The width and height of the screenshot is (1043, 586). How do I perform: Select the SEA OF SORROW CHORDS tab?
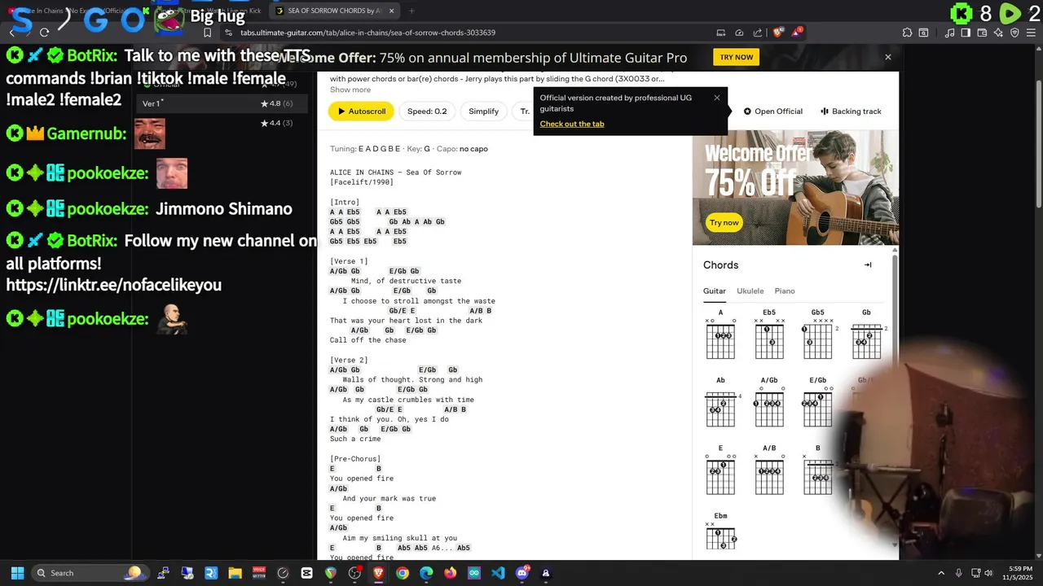(x=334, y=11)
